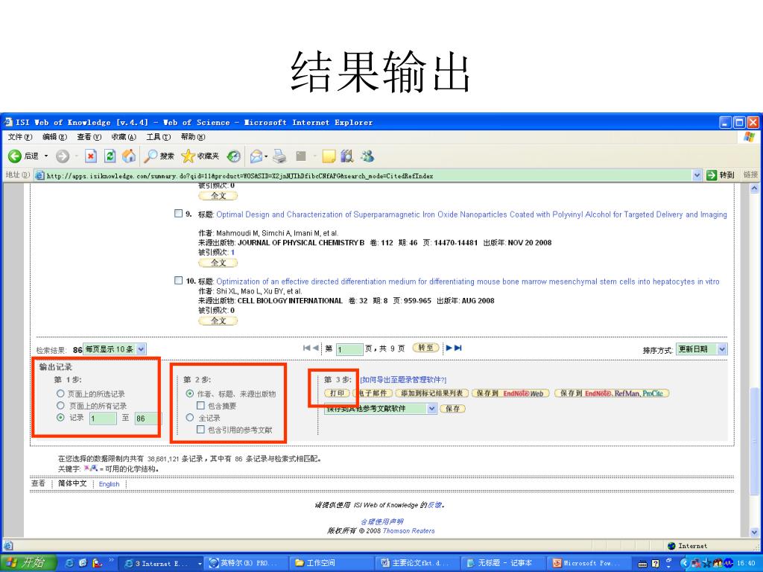763x572 pixels.
Task: Click the 打印 output button
Action: (337, 393)
